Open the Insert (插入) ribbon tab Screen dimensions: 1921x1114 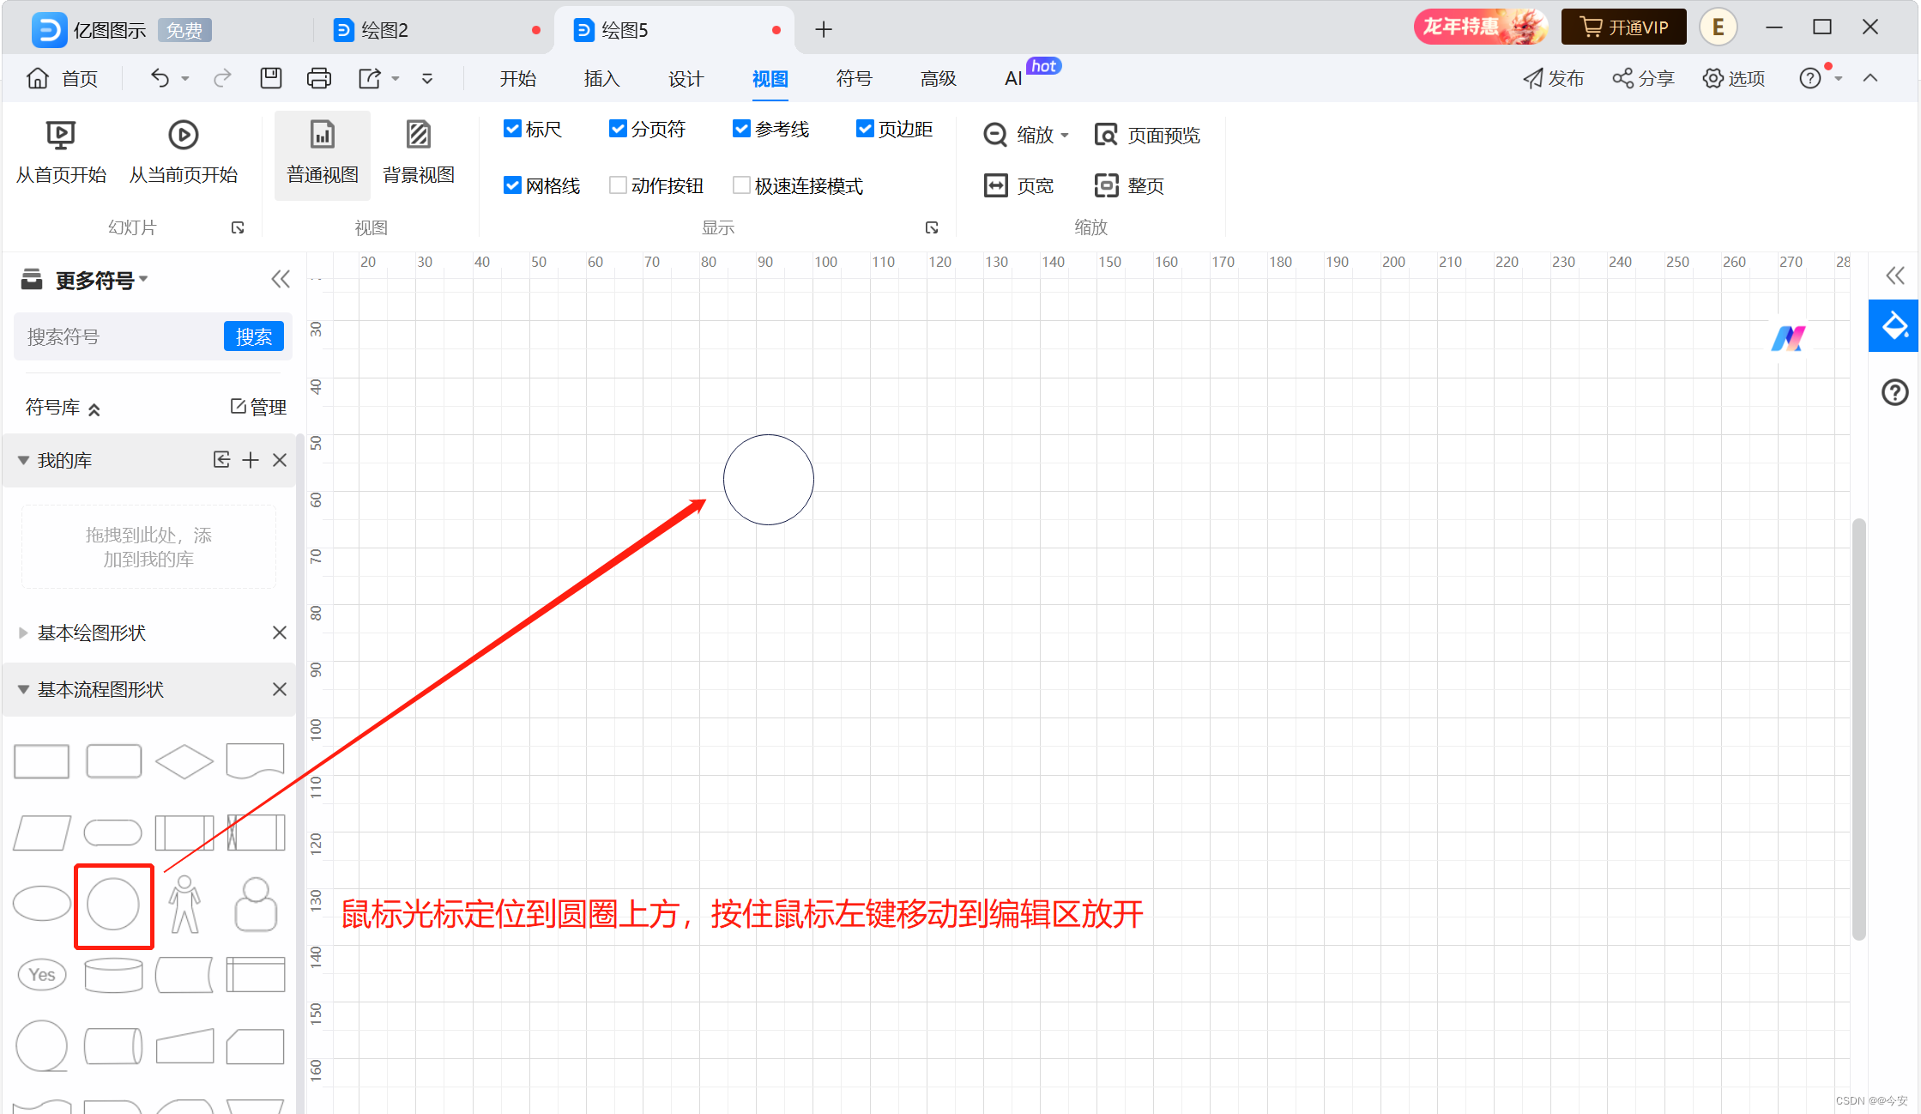click(x=601, y=79)
